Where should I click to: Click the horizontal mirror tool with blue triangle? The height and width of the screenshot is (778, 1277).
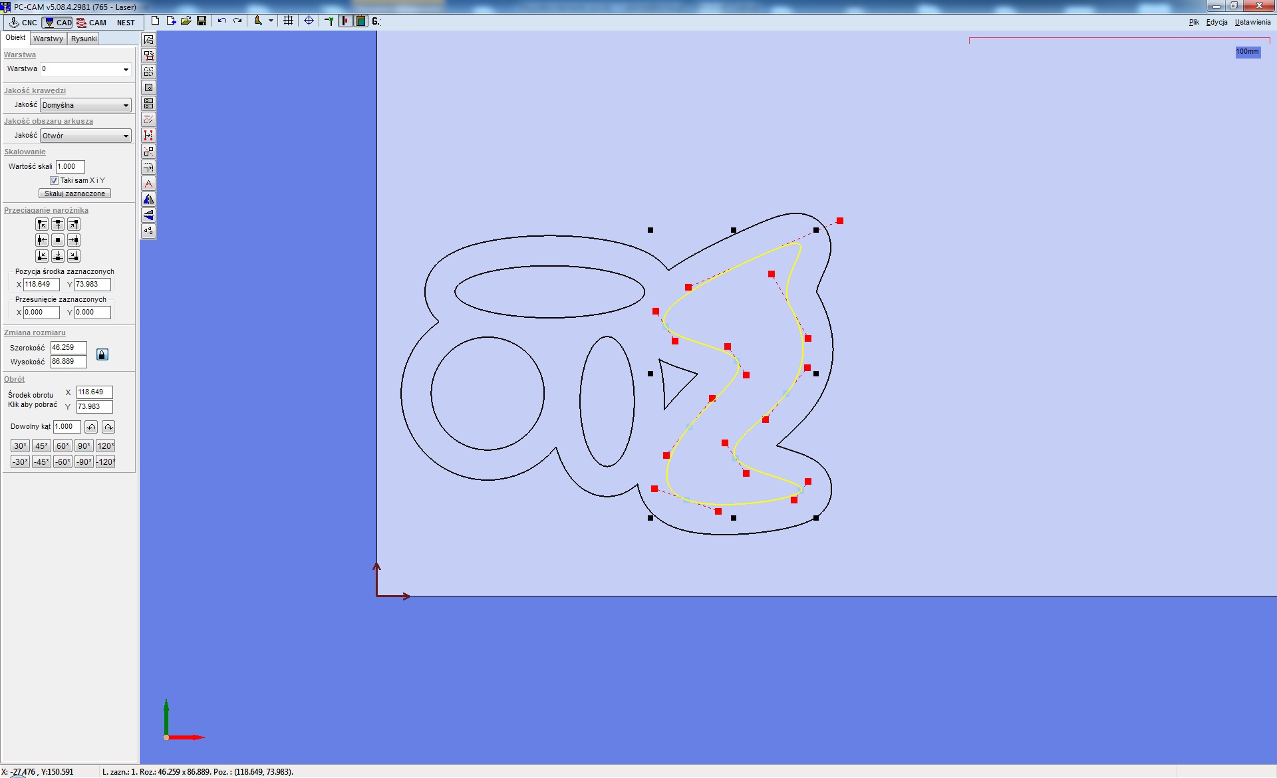[x=149, y=199]
